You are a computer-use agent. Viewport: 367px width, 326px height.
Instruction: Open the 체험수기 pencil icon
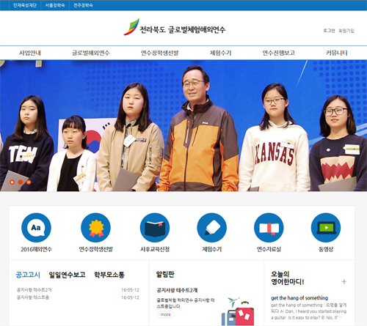coord(212,228)
